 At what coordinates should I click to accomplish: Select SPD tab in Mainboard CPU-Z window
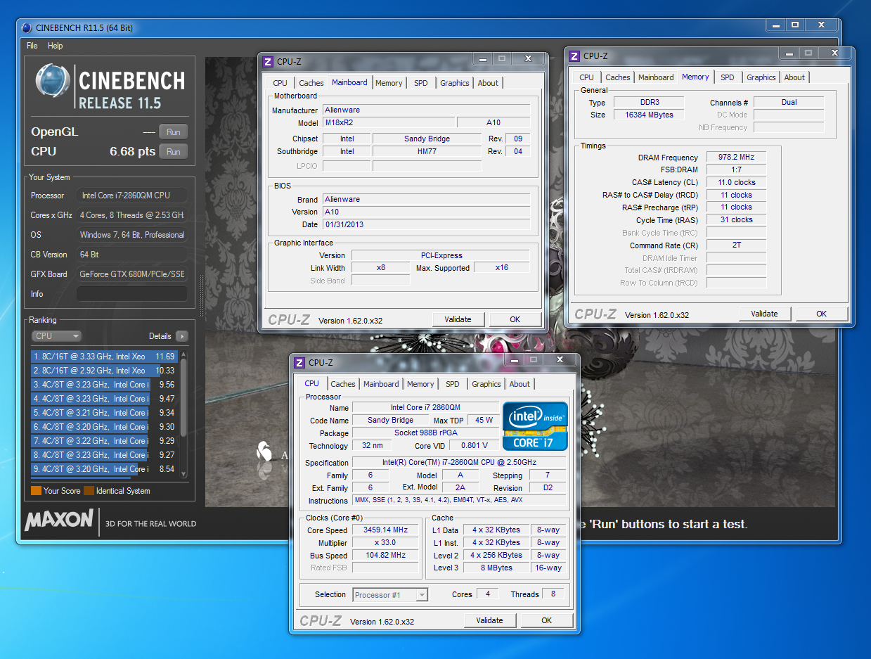tap(420, 83)
